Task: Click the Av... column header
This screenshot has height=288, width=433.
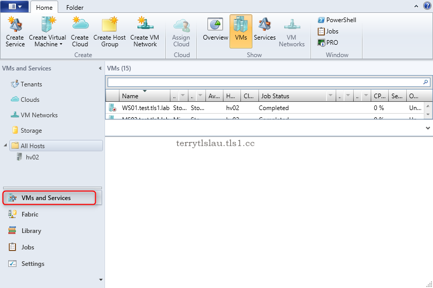Action: [214, 96]
